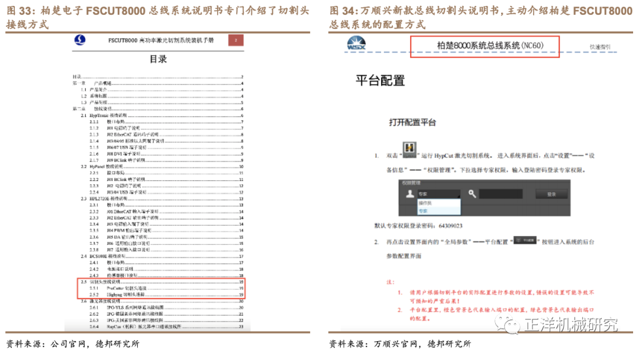Open TOC entry 2.2.2 J01 BClink
This screenshot has height=353, width=639.
coord(166,180)
